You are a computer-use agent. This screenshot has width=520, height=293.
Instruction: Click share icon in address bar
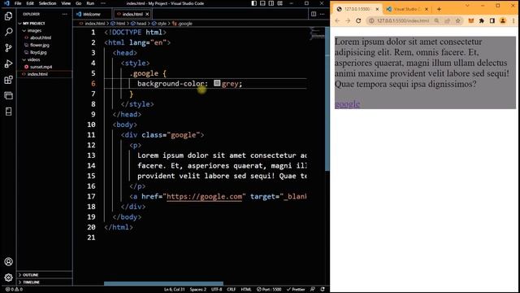(x=448, y=20)
